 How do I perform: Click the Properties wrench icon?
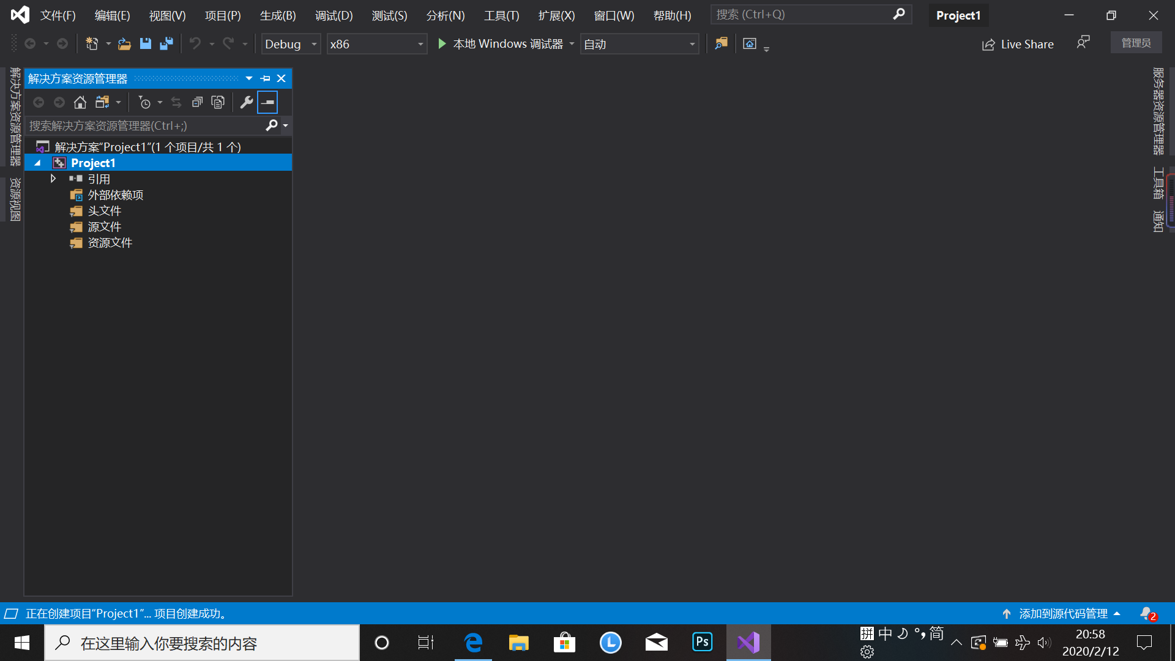tap(247, 102)
